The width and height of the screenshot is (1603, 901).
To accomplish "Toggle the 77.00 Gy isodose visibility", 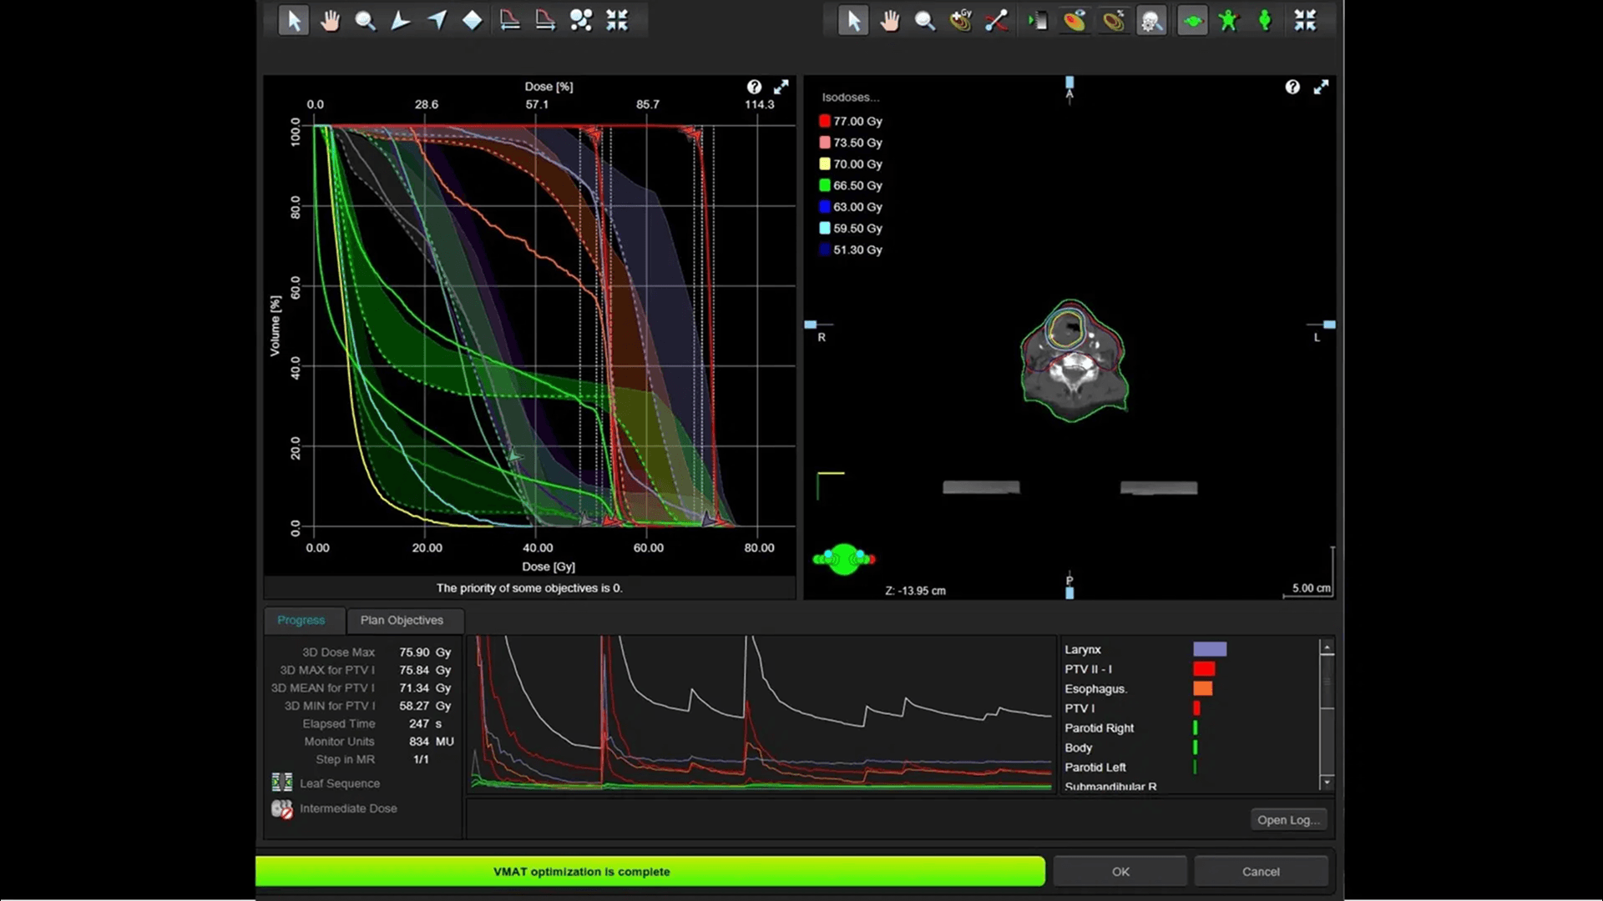I will (x=824, y=121).
